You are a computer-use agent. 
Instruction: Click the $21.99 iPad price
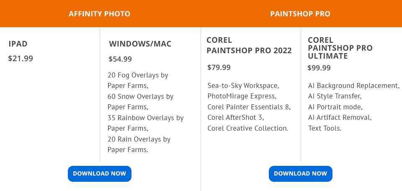click(21, 59)
